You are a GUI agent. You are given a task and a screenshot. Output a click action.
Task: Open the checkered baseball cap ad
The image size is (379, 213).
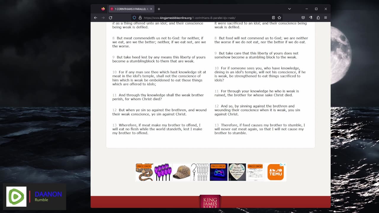pos(182,172)
